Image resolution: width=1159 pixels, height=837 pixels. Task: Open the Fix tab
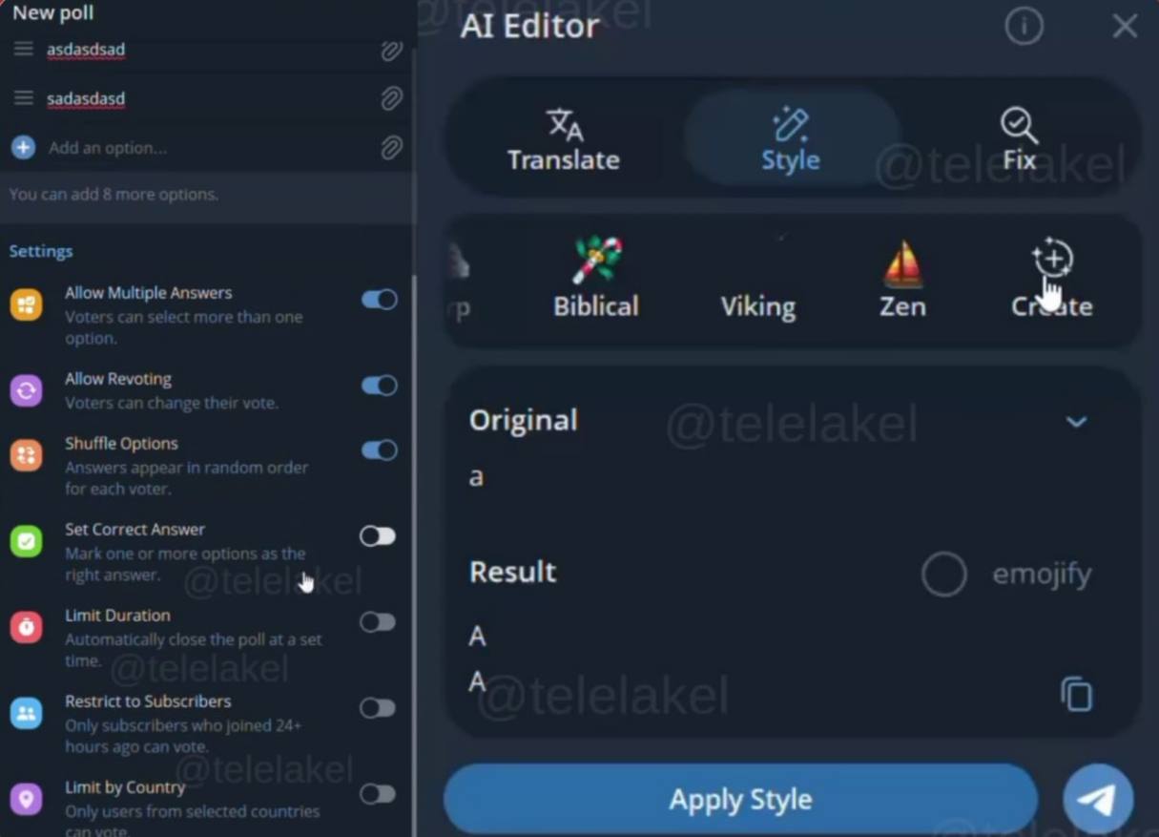click(1019, 139)
